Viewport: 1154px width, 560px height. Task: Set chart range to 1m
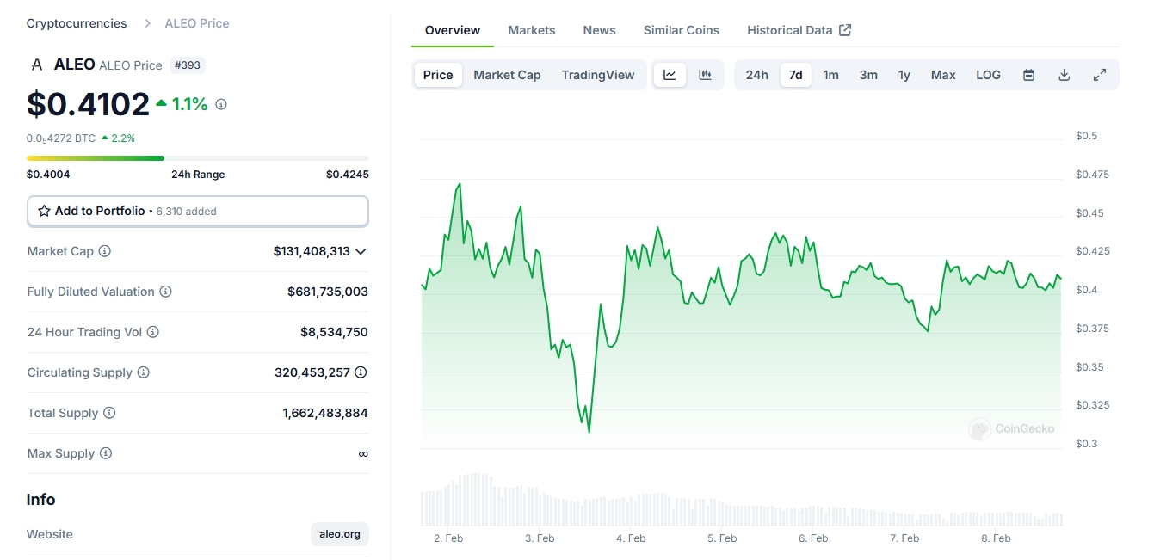click(830, 75)
